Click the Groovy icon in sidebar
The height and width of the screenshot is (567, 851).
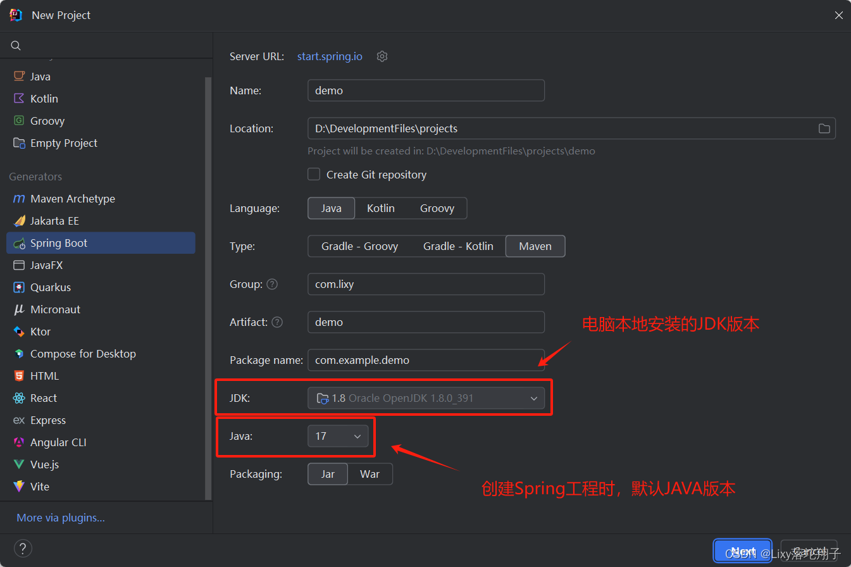[19, 121]
